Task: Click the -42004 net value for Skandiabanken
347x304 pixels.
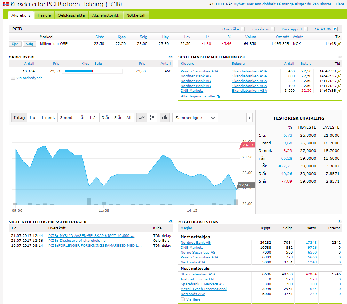Action: pos(310,274)
